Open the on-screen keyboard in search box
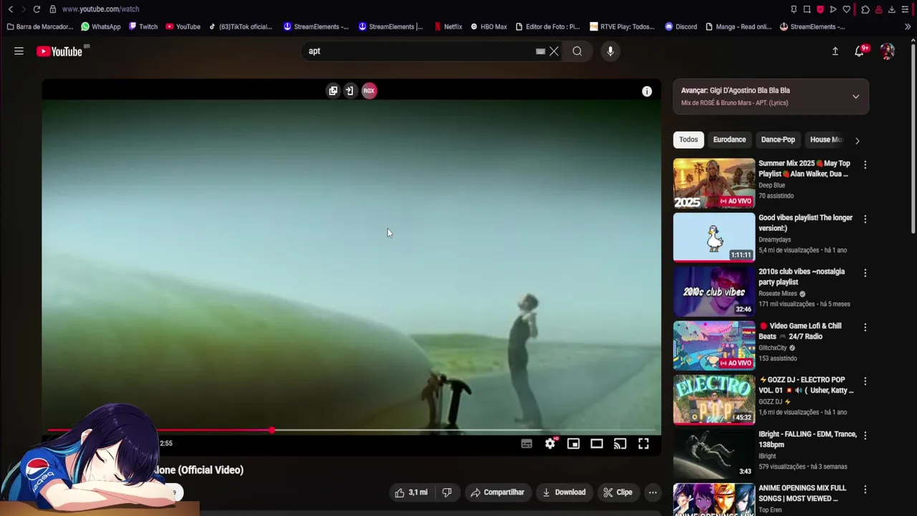The width and height of the screenshot is (917, 516). 541,51
